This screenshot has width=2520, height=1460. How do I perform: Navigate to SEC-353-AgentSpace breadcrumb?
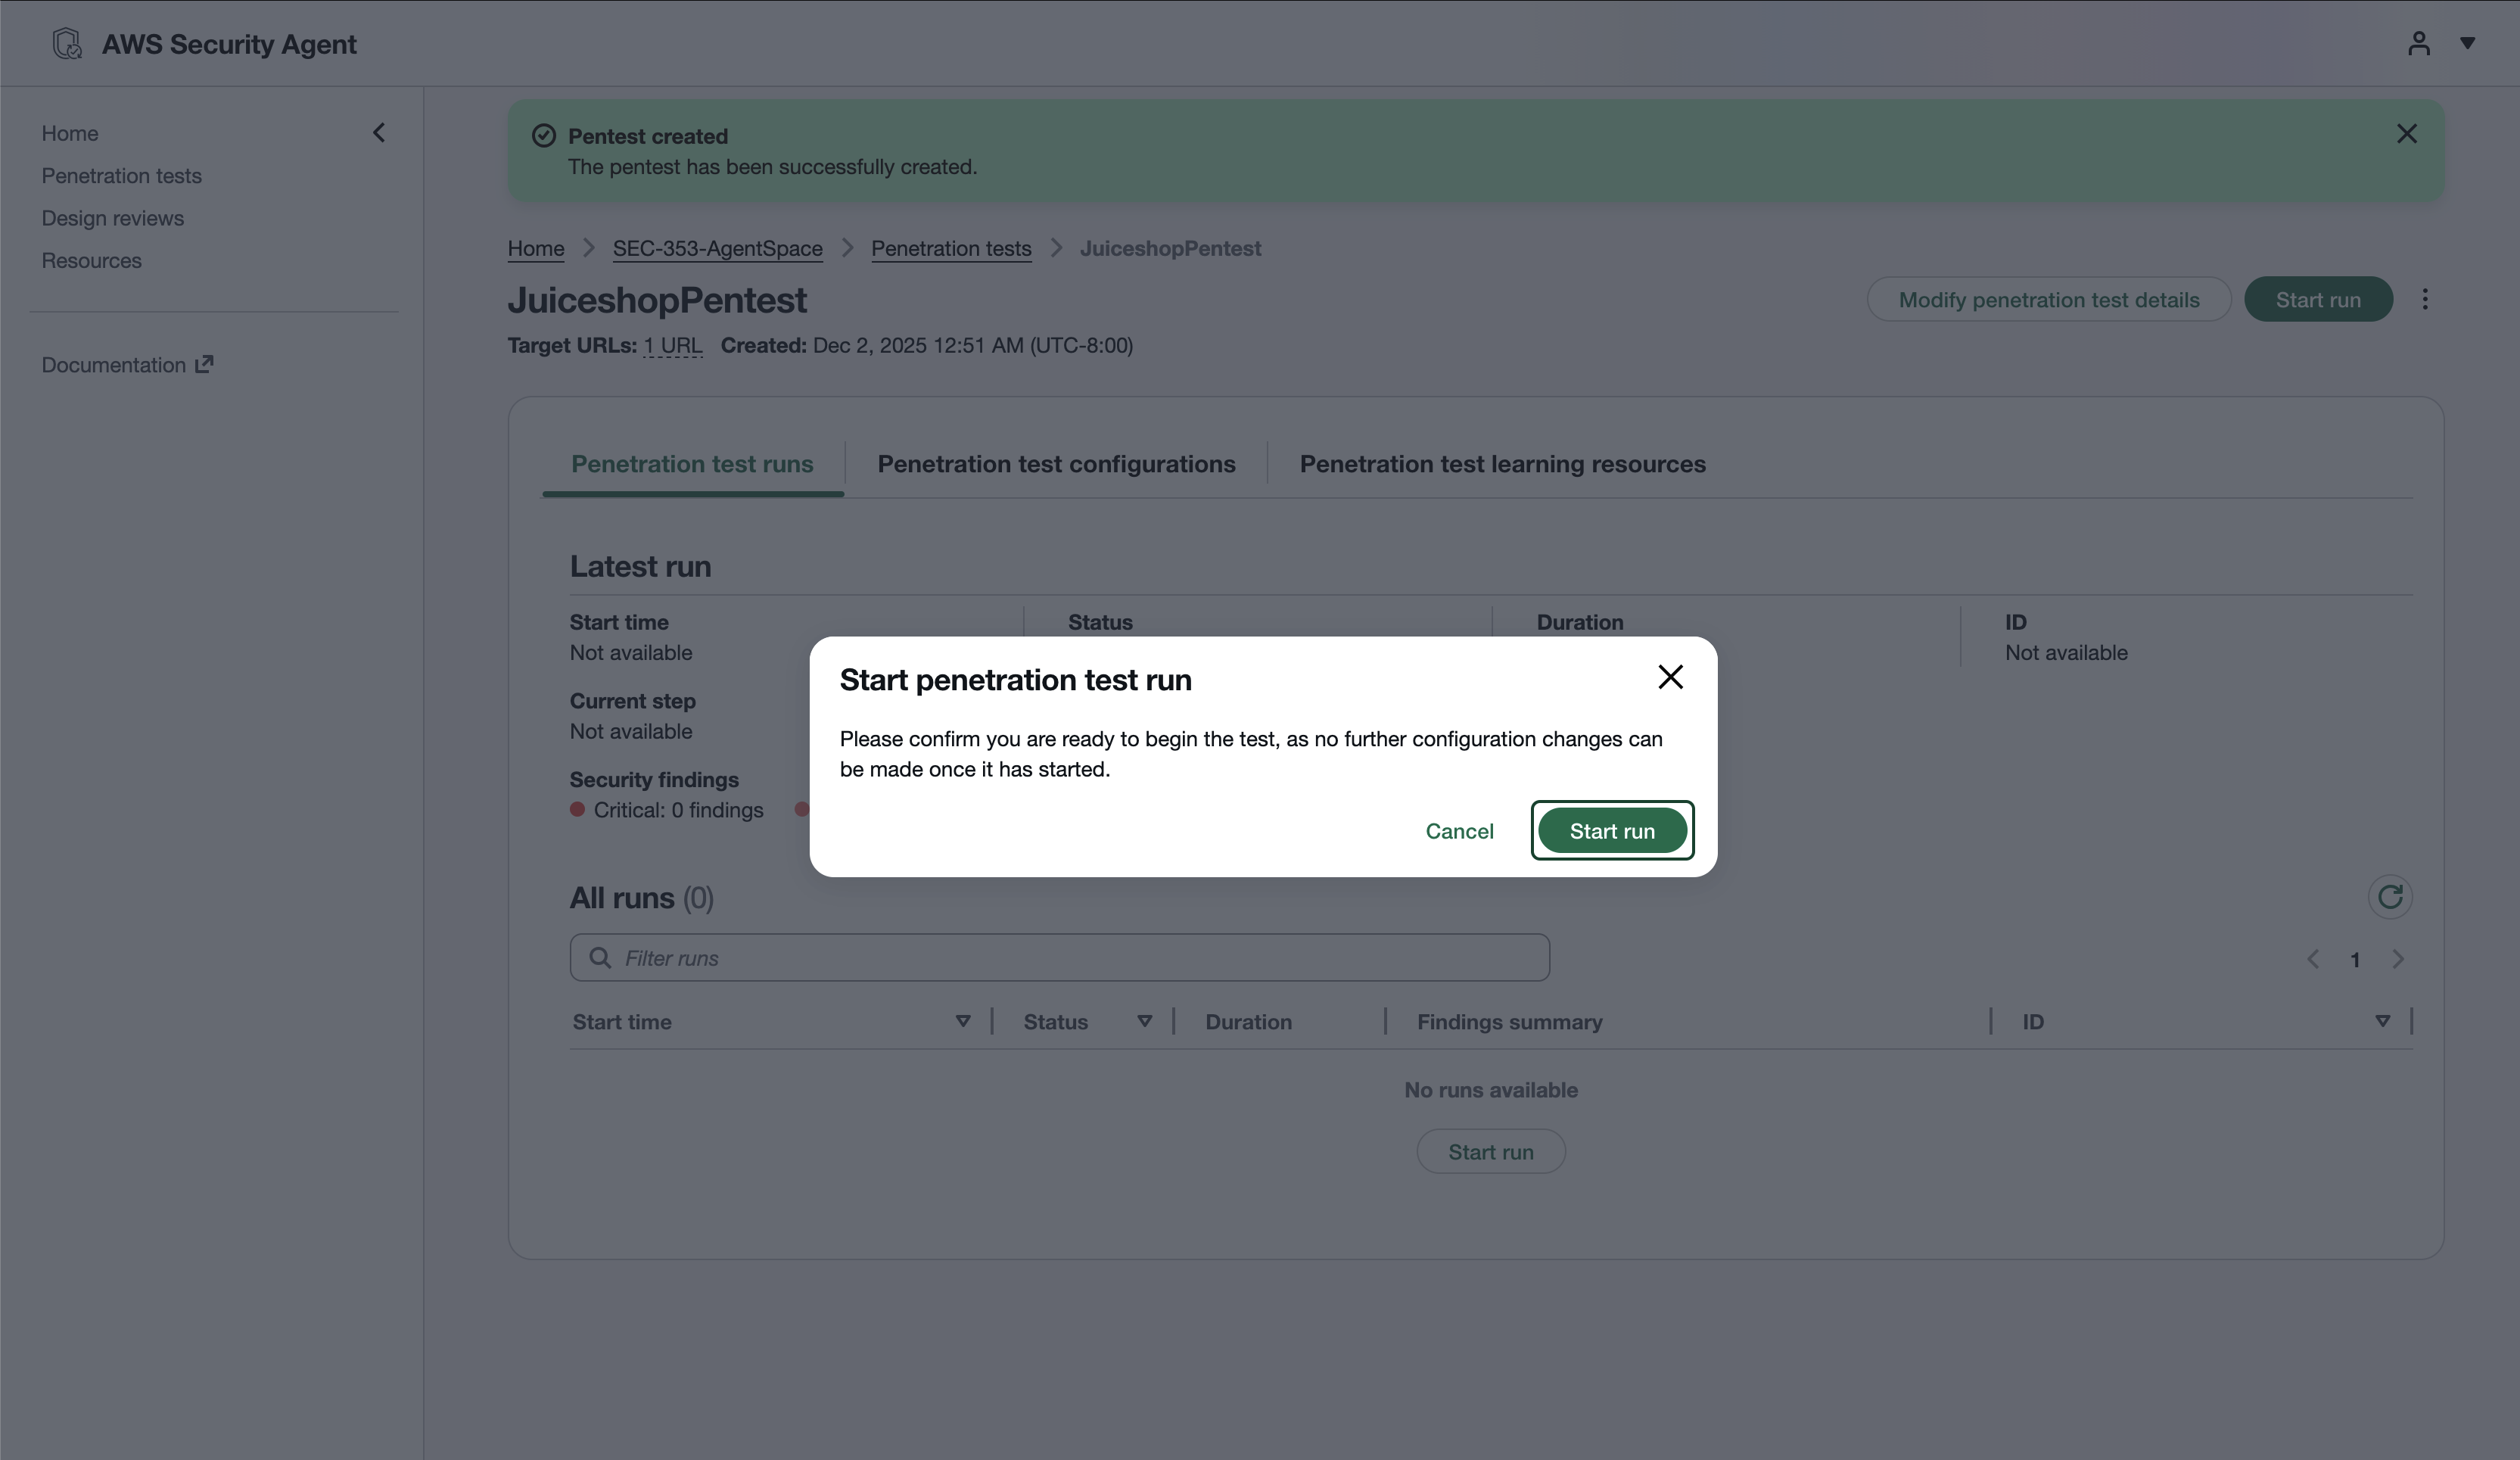717,248
